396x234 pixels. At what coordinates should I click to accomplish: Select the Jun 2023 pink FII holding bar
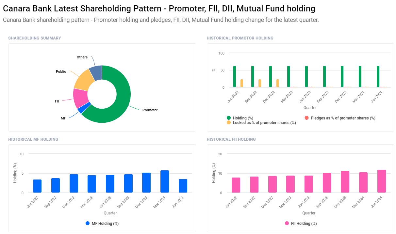tap(309, 184)
